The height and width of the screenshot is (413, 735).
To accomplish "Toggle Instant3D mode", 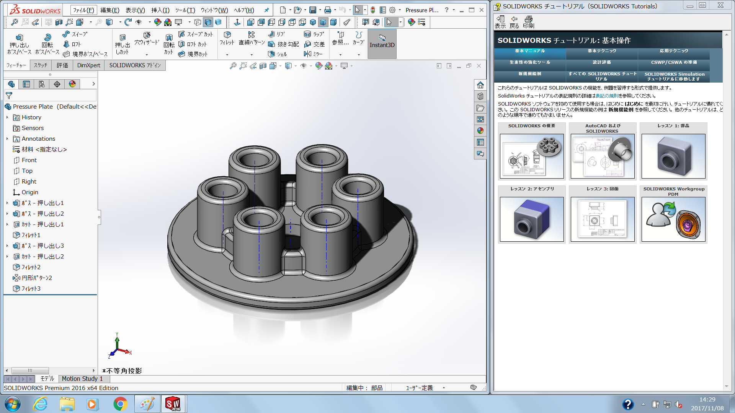I will (x=382, y=44).
